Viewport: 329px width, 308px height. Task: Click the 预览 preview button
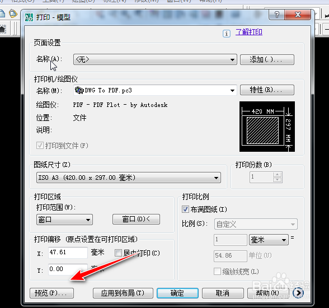(x=52, y=293)
